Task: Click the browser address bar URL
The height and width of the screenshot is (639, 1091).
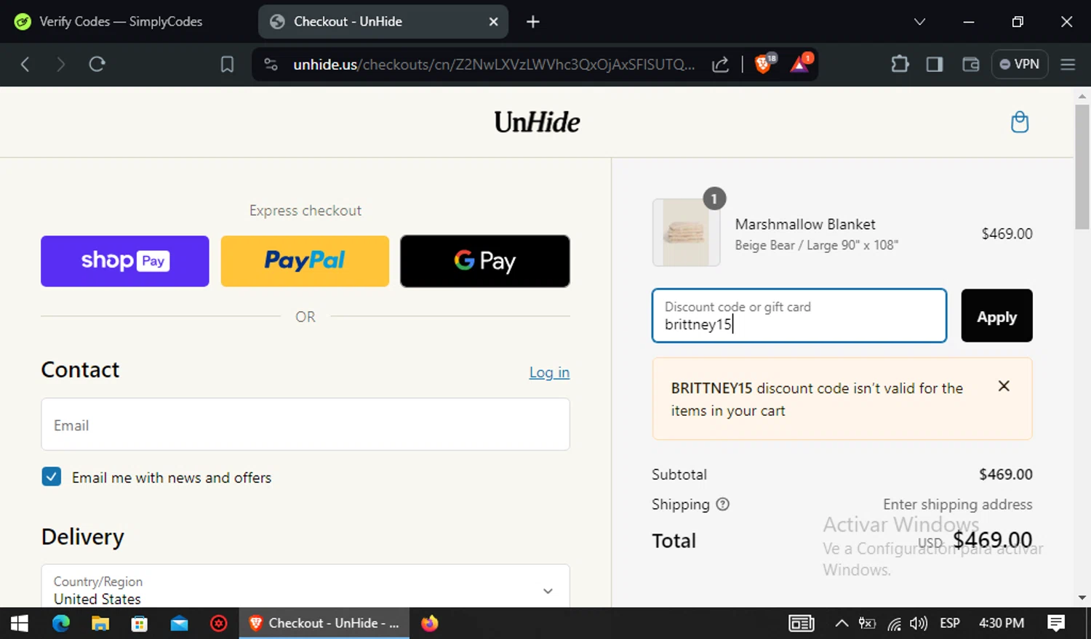Action: [493, 65]
